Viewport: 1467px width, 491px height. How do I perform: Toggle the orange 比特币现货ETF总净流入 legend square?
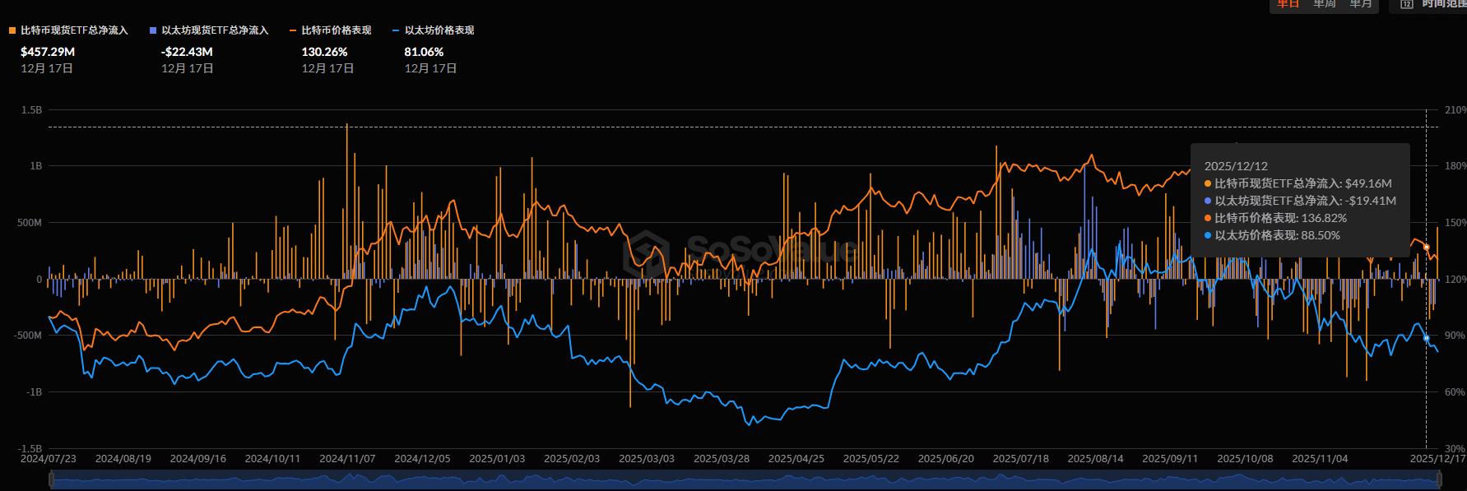tap(12, 30)
